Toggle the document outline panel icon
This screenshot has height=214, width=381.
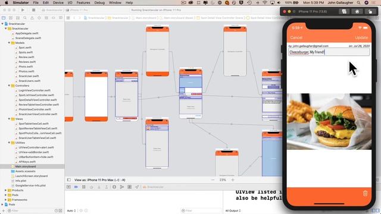click(x=69, y=180)
